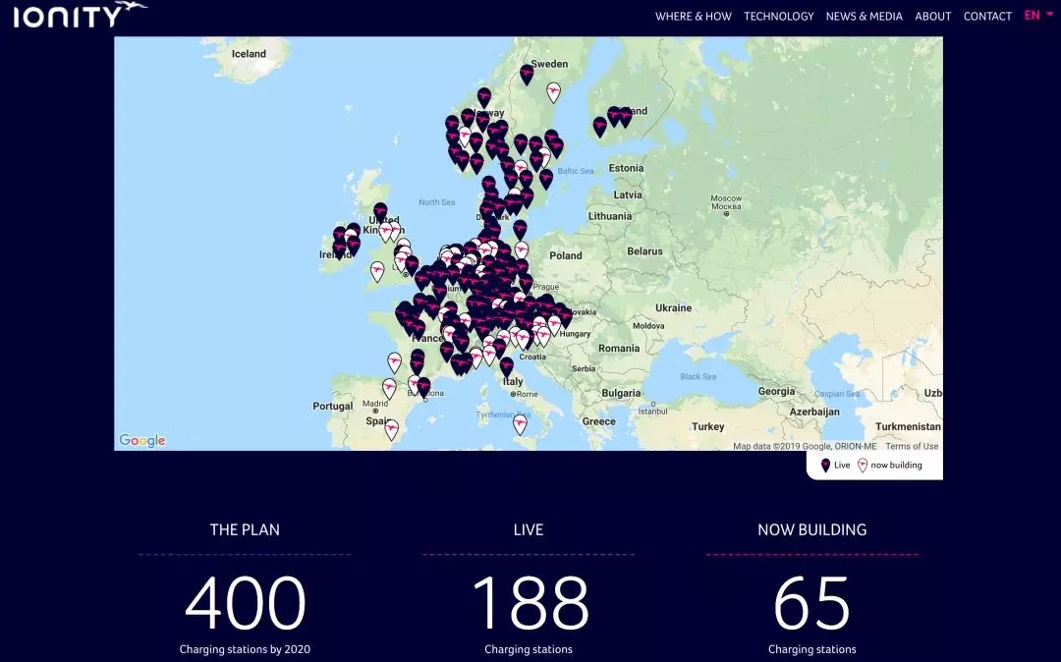
Task: Click the Live legend pin icon
Action: pyautogui.click(x=825, y=466)
